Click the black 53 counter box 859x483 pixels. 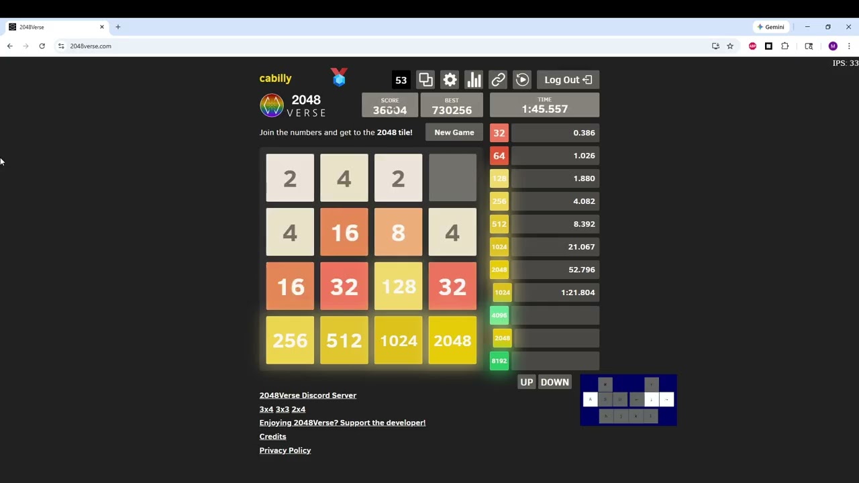click(401, 80)
